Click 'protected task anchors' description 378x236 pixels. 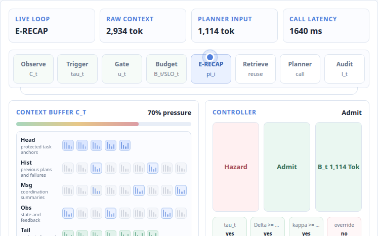point(36,149)
